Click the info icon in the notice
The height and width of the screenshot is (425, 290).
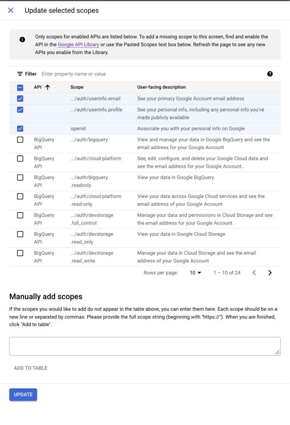[x=22, y=39]
